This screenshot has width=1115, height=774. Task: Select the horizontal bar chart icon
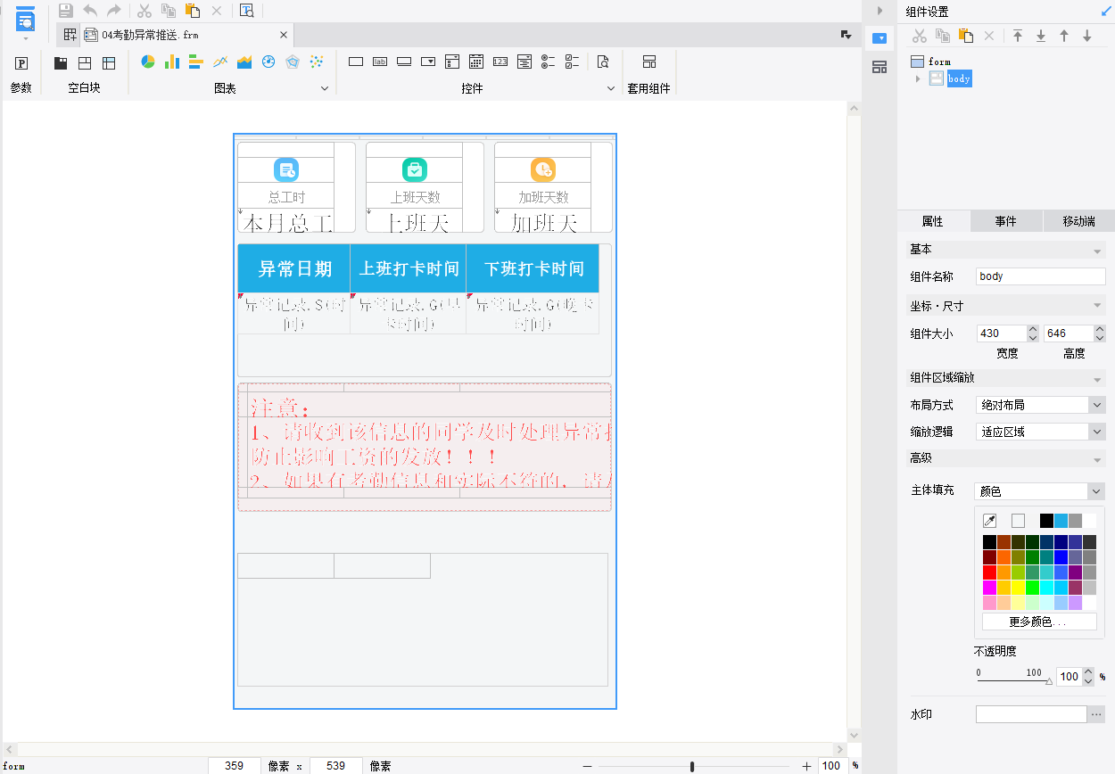[x=196, y=62]
